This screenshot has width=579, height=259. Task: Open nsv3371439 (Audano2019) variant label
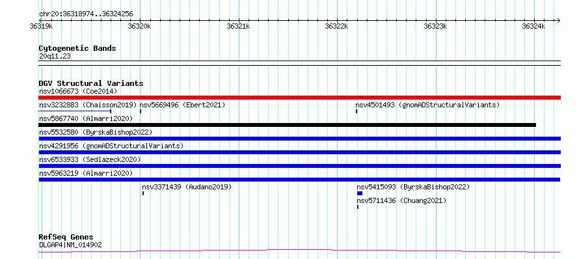click(187, 187)
